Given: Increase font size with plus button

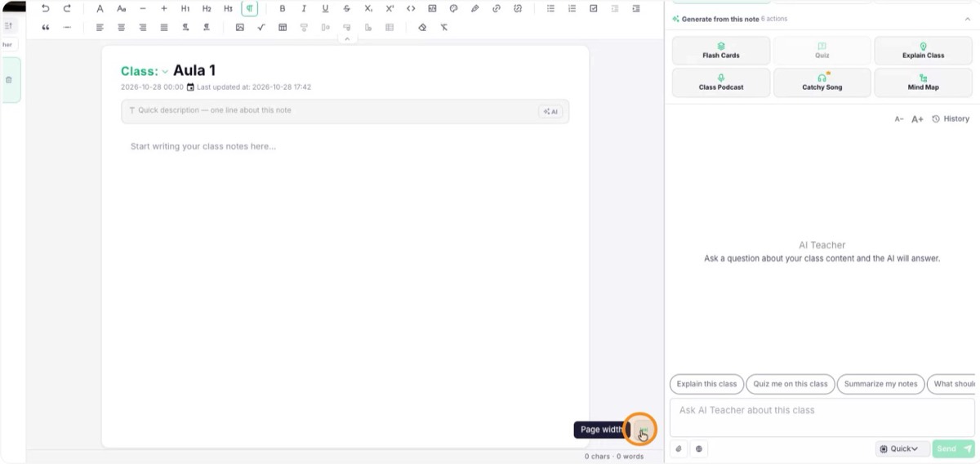Looking at the screenshot, I should (x=163, y=8).
